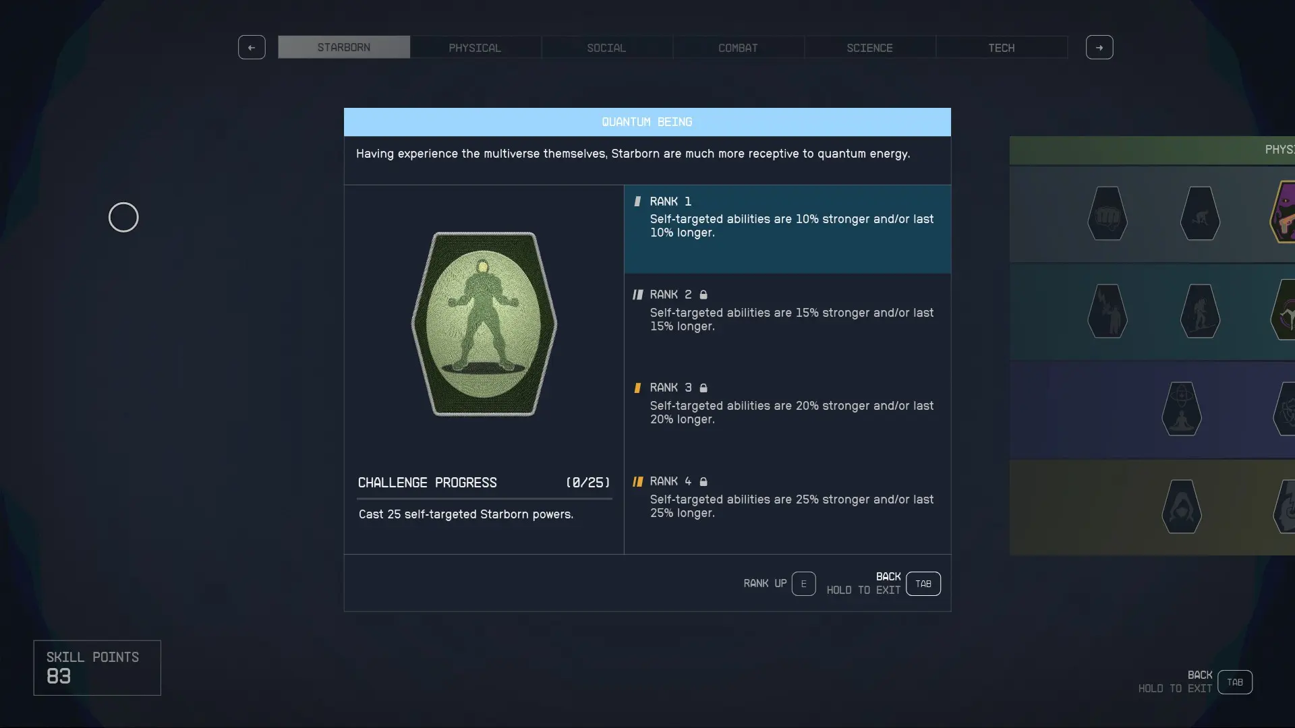The width and height of the screenshot is (1295, 728).
Task: Click the right arrow category button
Action: [x=1099, y=47]
